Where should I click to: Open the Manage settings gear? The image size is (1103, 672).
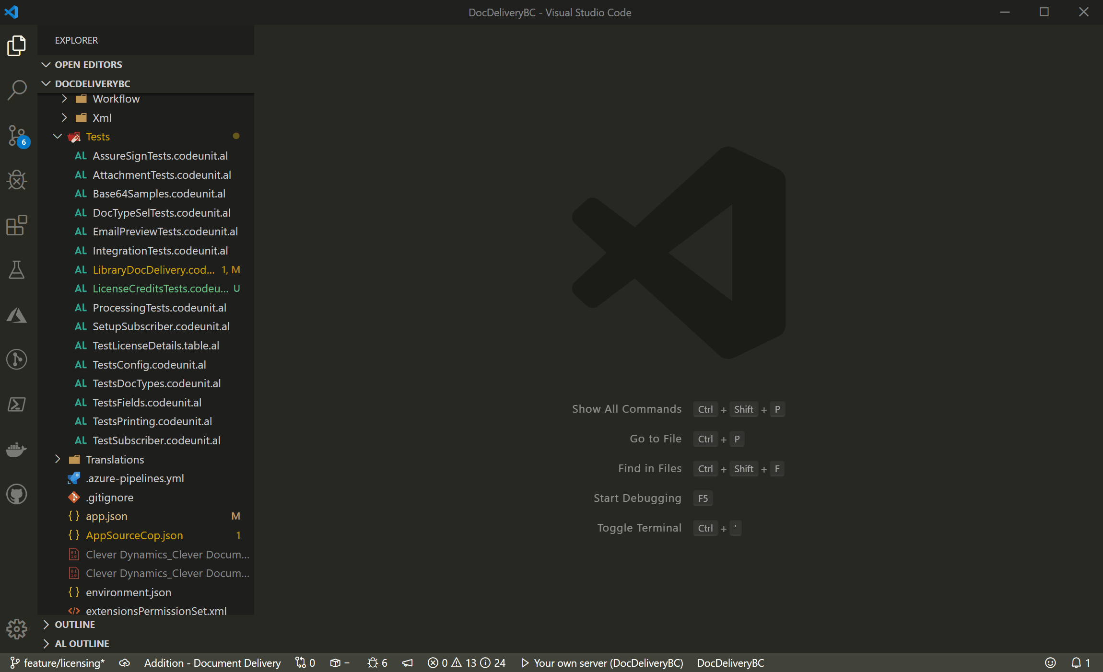pyautogui.click(x=17, y=629)
